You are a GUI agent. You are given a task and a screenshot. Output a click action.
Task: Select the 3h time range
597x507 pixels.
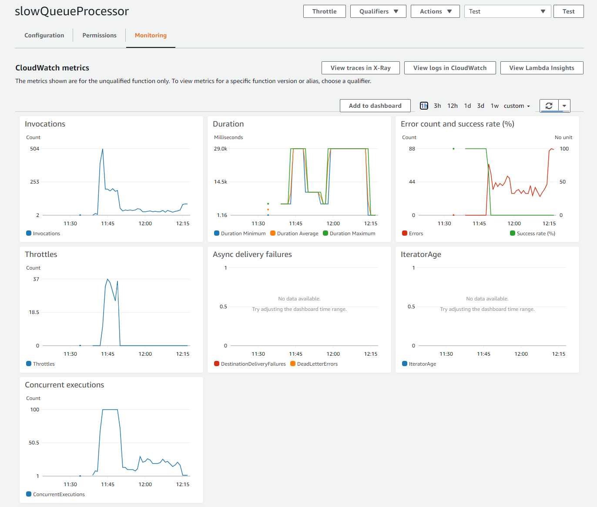tap(437, 105)
